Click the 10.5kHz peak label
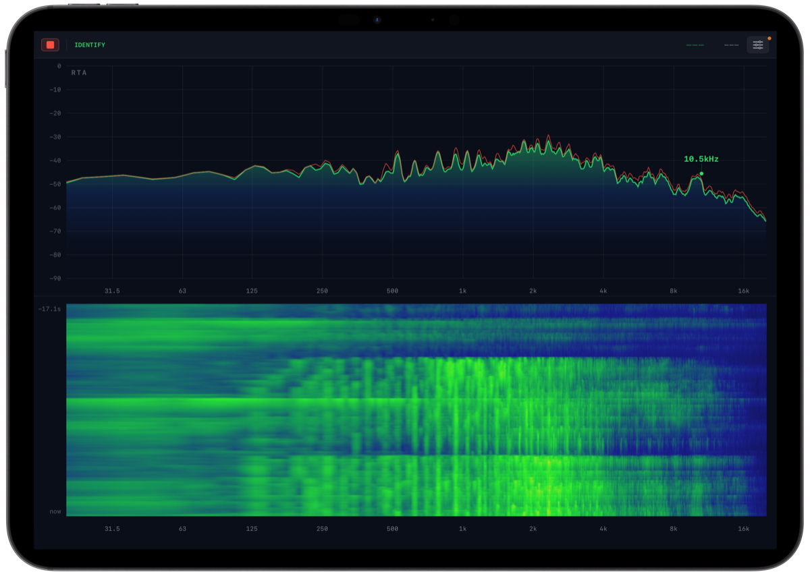Image resolution: width=810 pixels, height=576 pixels. pos(701,159)
